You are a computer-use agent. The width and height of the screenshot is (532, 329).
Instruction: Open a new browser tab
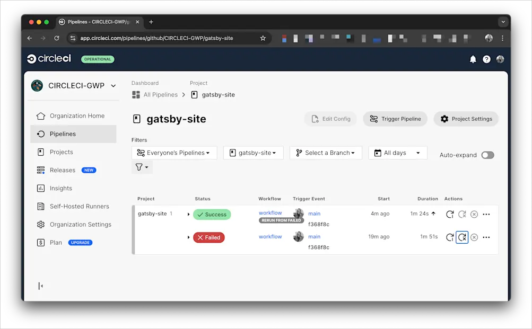151,22
